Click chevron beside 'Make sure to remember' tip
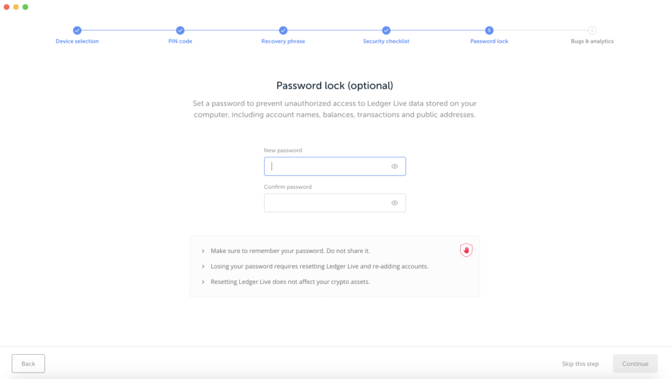Image resolution: width=671 pixels, height=379 pixels. (x=203, y=251)
